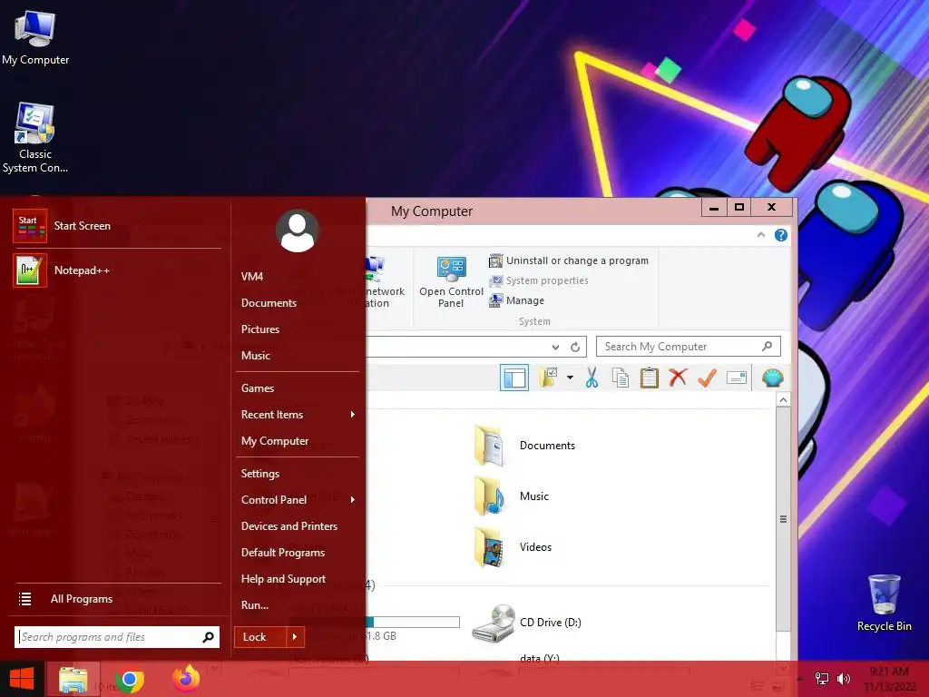The height and width of the screenshot is (697, 929).
Task: Select CD Drive (D:) in My Computer
Action: [527, 623]
